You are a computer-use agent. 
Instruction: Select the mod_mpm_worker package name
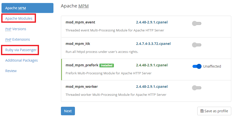point(82,87)
